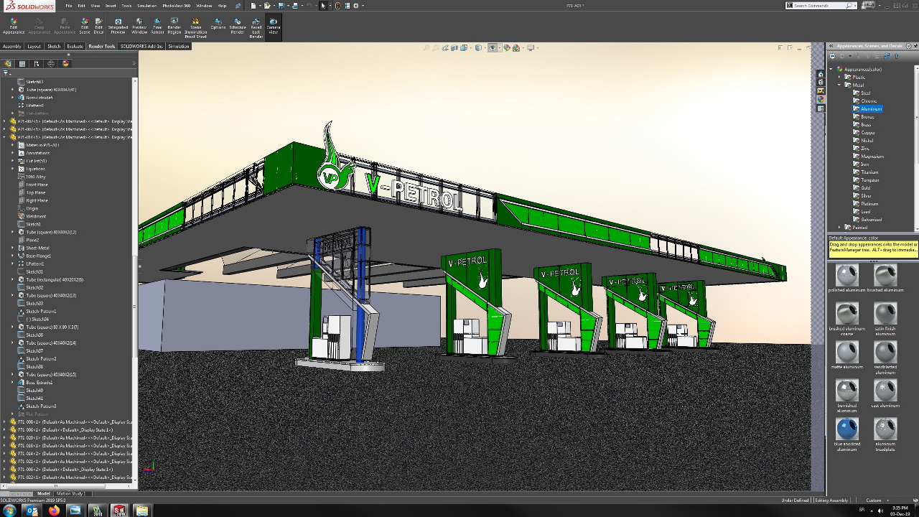Screen dimensions: 919x517
Task: Pick the polished aluminum appearance thumbnail
Action: [847, 275]
